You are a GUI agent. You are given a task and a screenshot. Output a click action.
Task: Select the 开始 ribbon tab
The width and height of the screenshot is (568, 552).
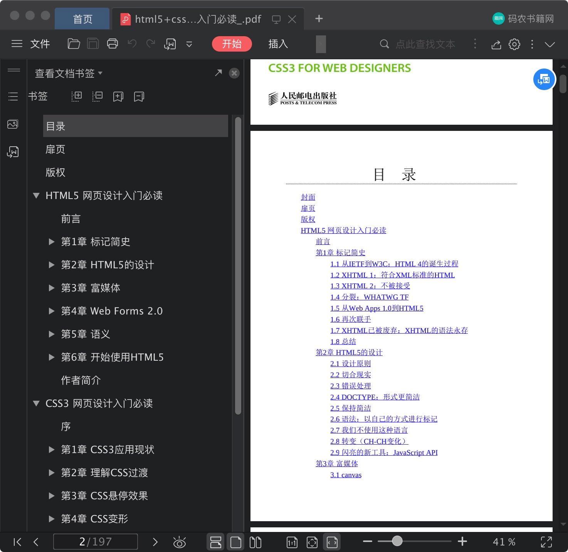pyautogui.click(x=232, y=44)
